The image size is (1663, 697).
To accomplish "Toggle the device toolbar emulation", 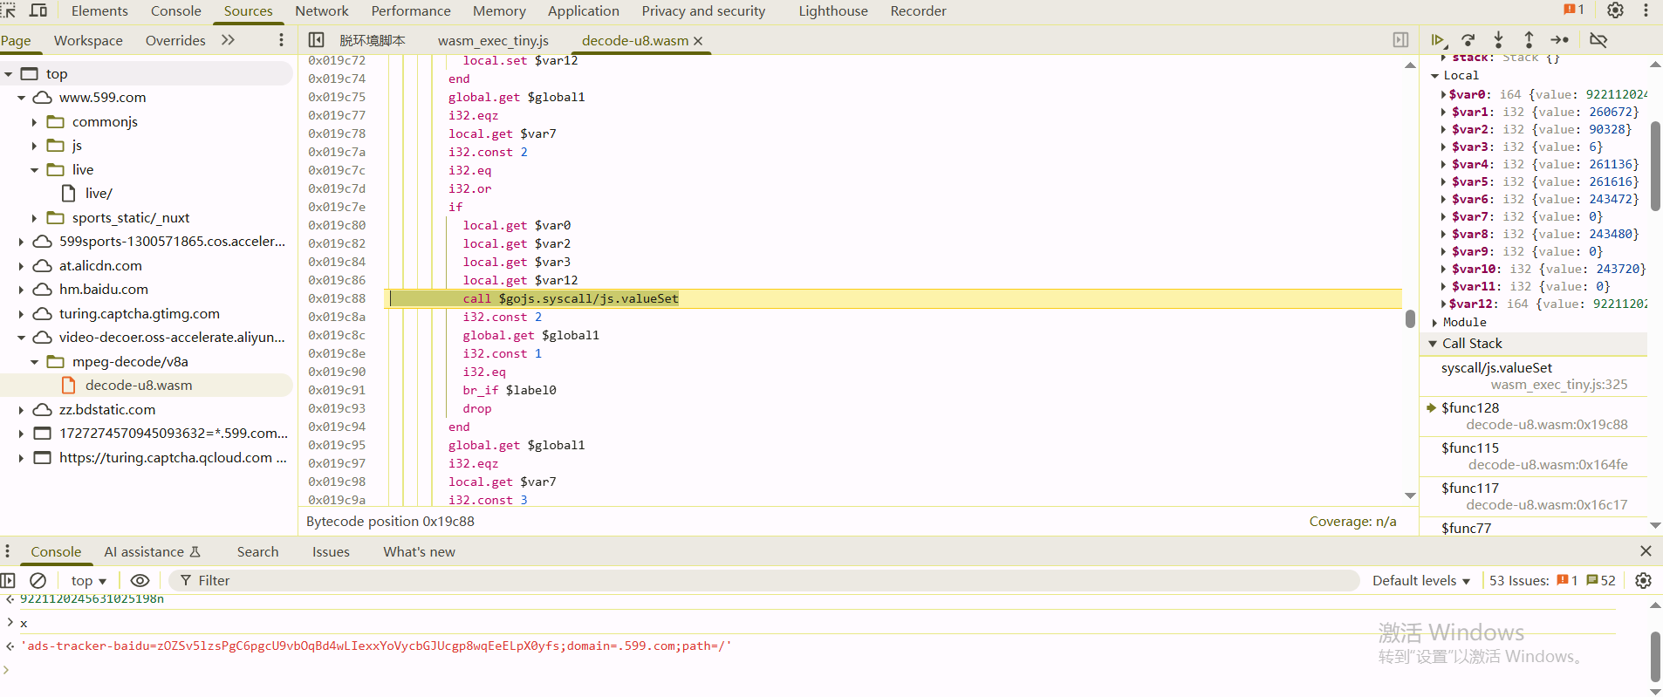I will [38, 10].
